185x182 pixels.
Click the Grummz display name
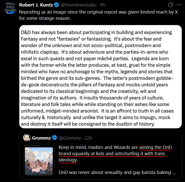(41, 138)
